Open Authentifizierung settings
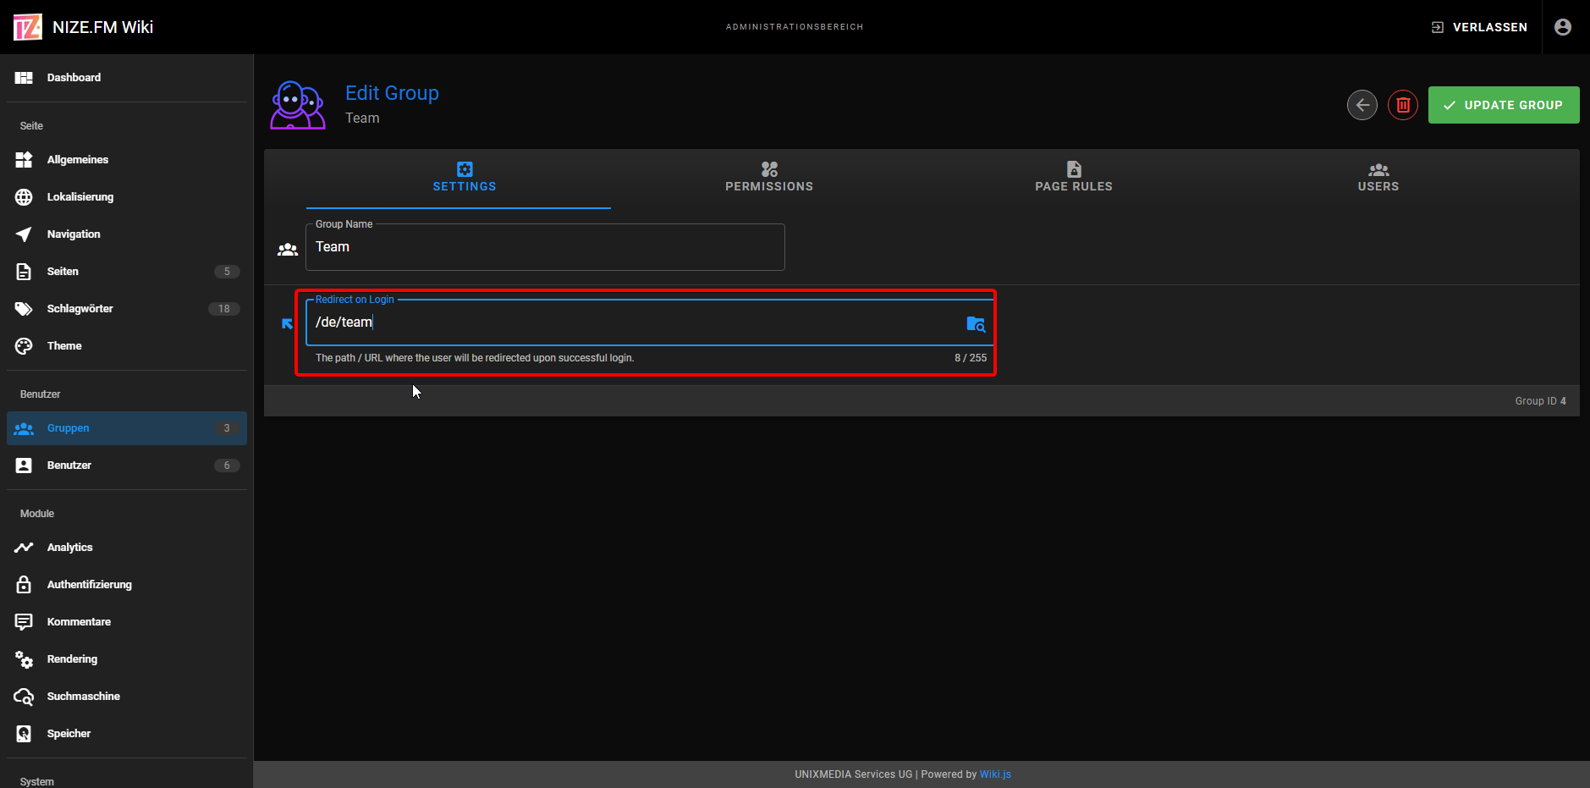 [x=89, y=585]
